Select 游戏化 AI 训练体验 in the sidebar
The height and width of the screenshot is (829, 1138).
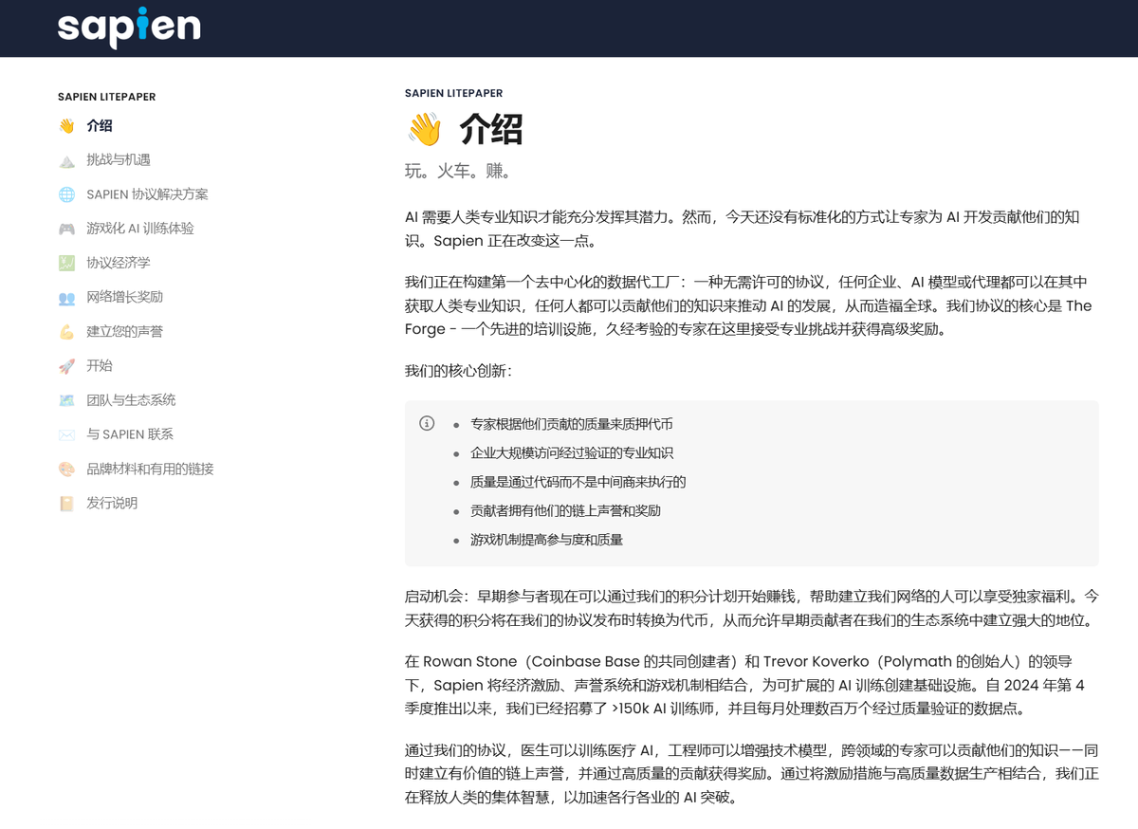pyautogui.click(x=140, y=229)
